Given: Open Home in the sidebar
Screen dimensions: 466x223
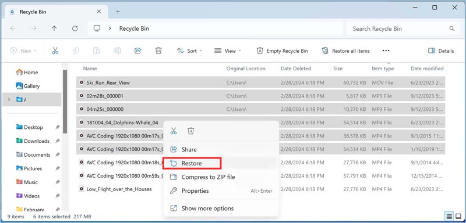Looking at the screenshot, I should (27, 72).
